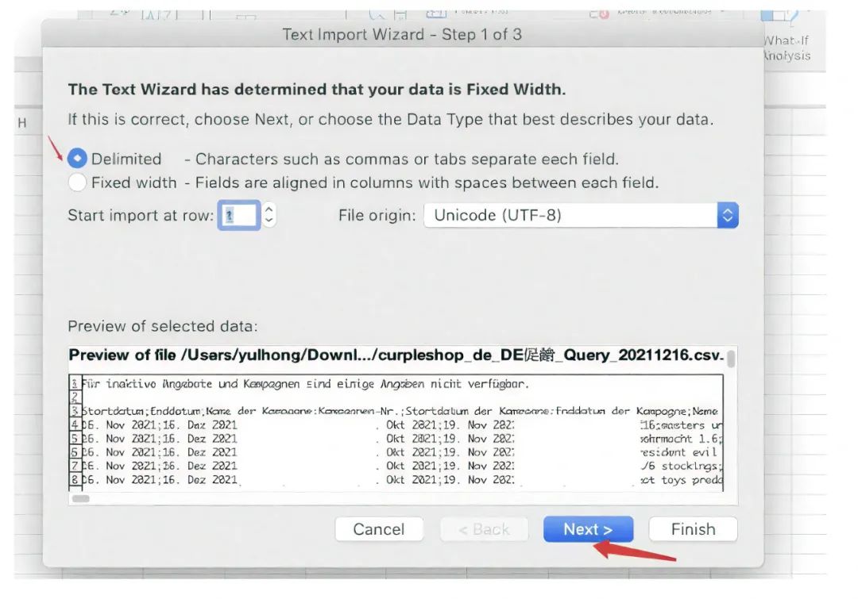Click the preview file path text

tap(396, 355)
